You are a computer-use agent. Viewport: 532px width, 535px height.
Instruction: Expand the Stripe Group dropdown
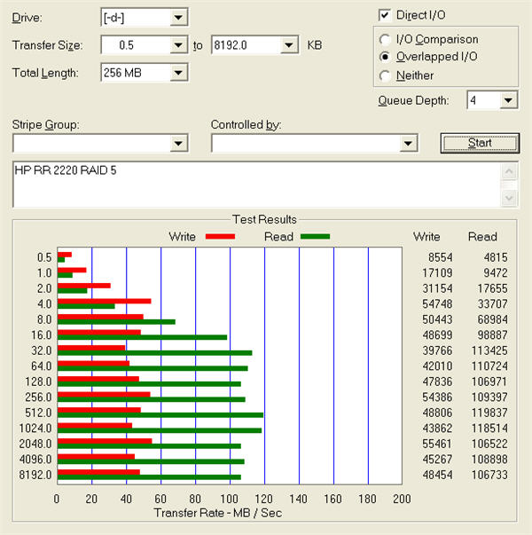(178, 144)
